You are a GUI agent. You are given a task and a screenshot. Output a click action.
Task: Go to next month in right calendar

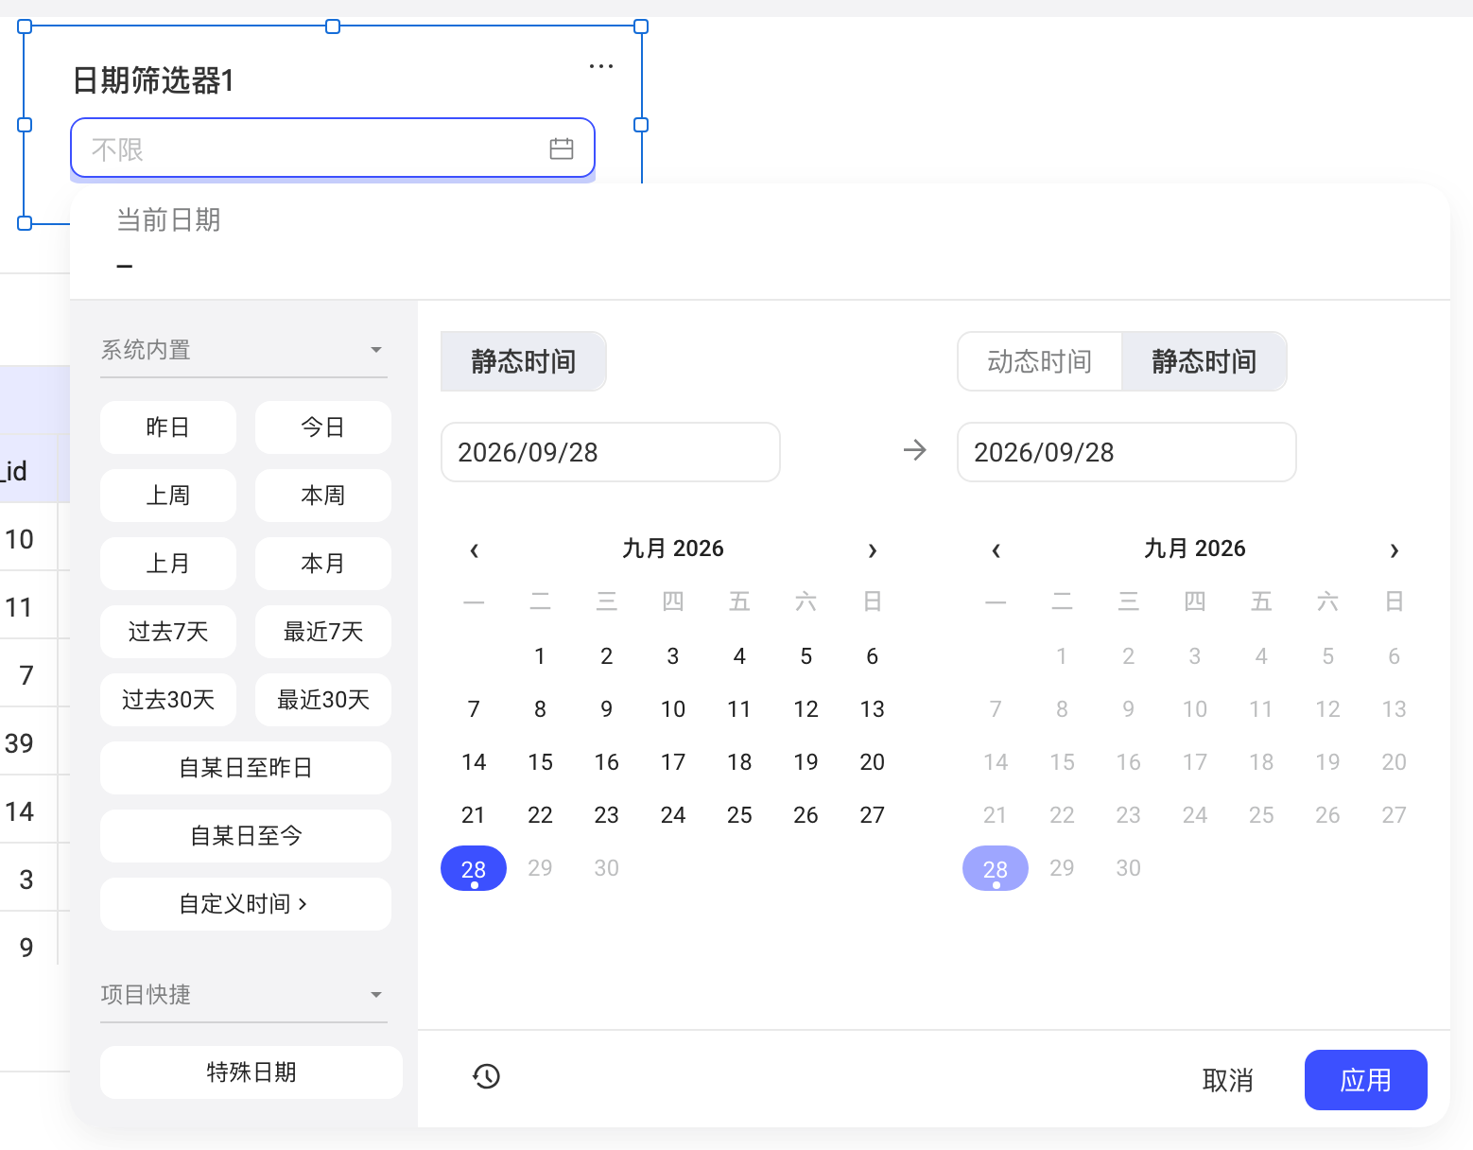1394,550
